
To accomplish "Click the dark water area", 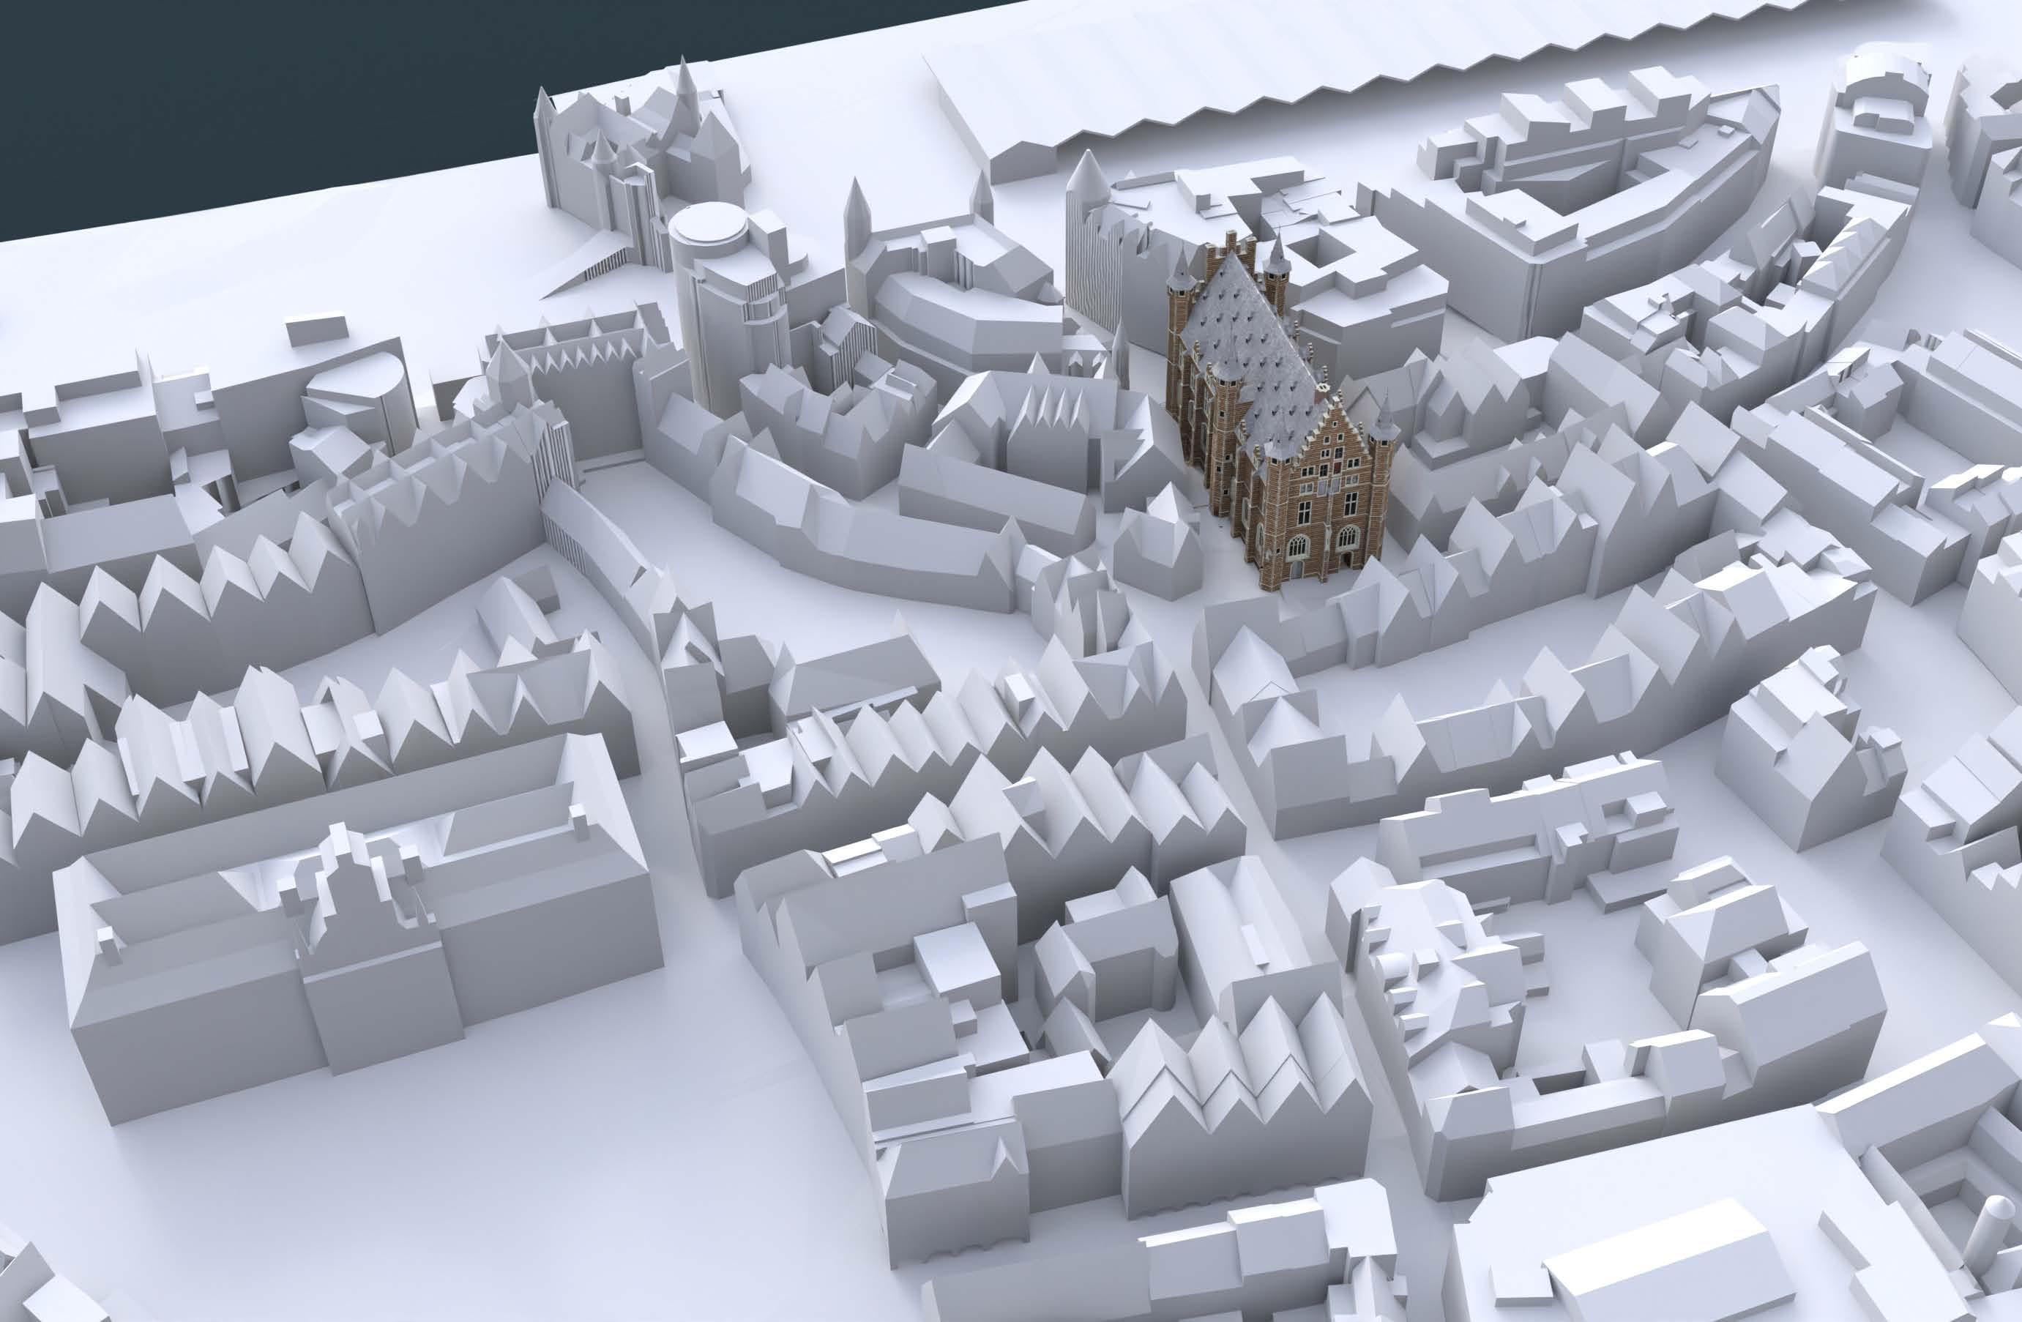I will coord(255,102).
